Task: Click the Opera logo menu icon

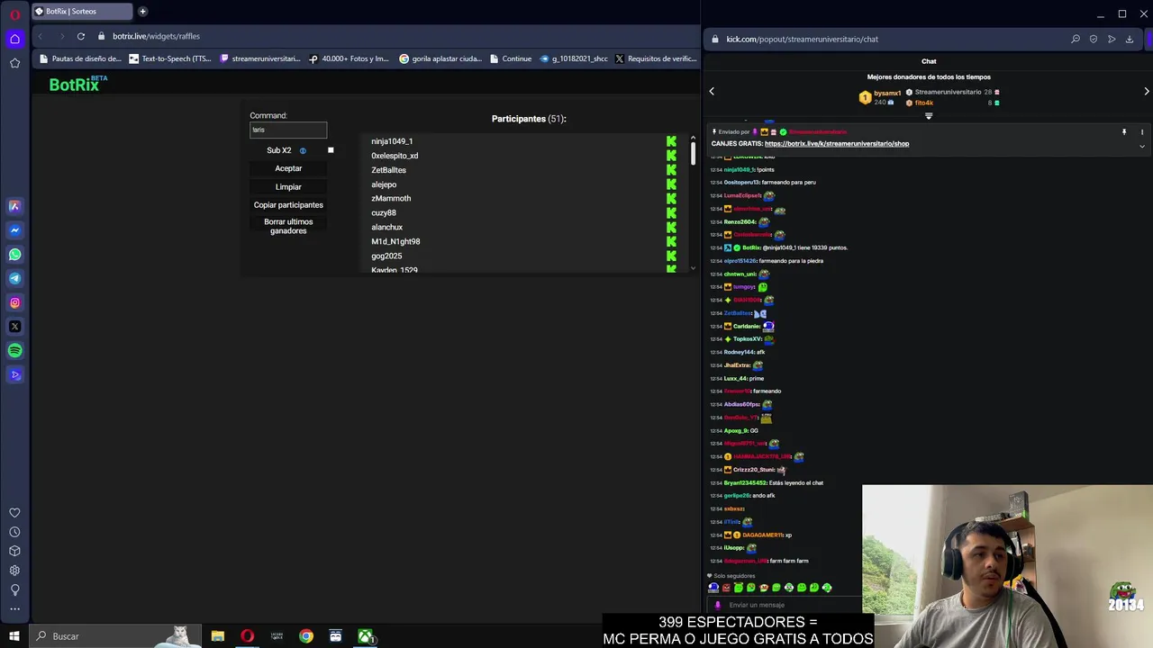Action: [14, 14]
